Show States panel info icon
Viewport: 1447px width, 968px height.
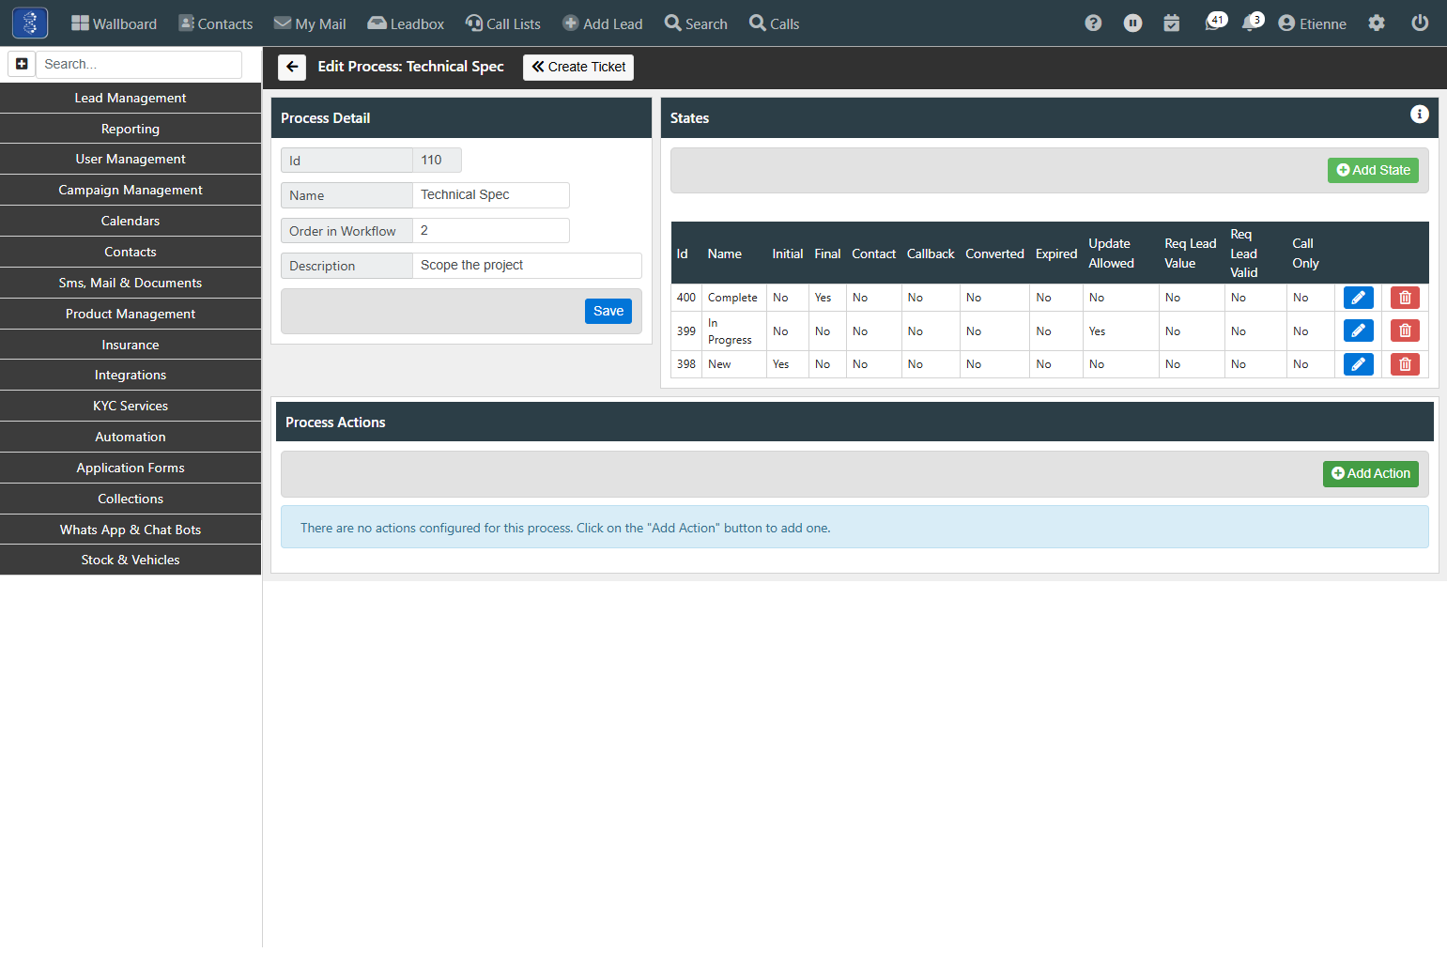[1420, 115]
